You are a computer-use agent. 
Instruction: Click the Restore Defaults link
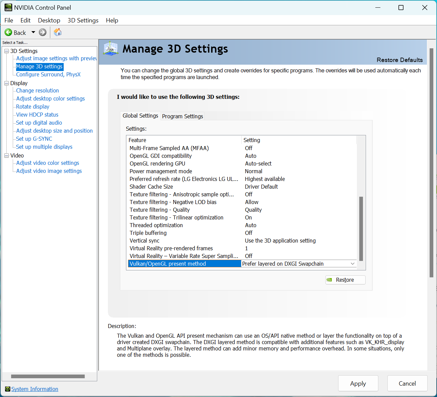point(399,60)
